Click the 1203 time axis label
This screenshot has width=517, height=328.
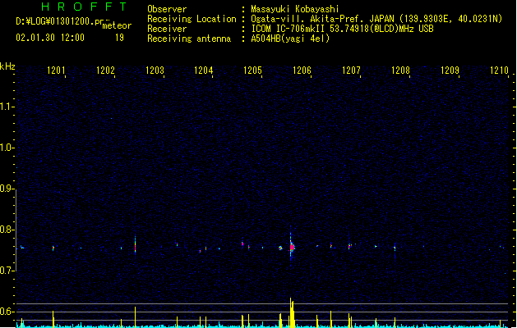(x=155, y=71)
